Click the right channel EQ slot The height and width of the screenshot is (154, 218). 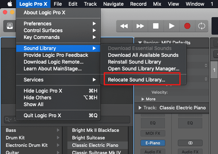(x=190, y=123)
